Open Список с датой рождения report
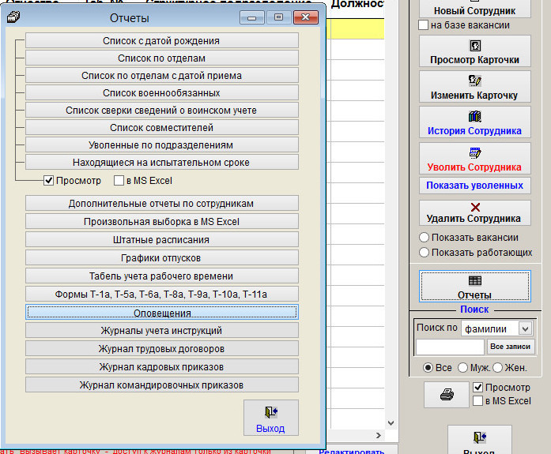This screenshot has width=551, height=454. pyautogui.click(x=162, y=41)
